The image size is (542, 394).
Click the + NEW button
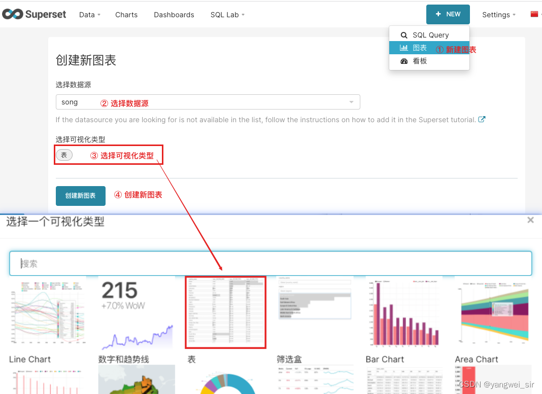(448, 14)
